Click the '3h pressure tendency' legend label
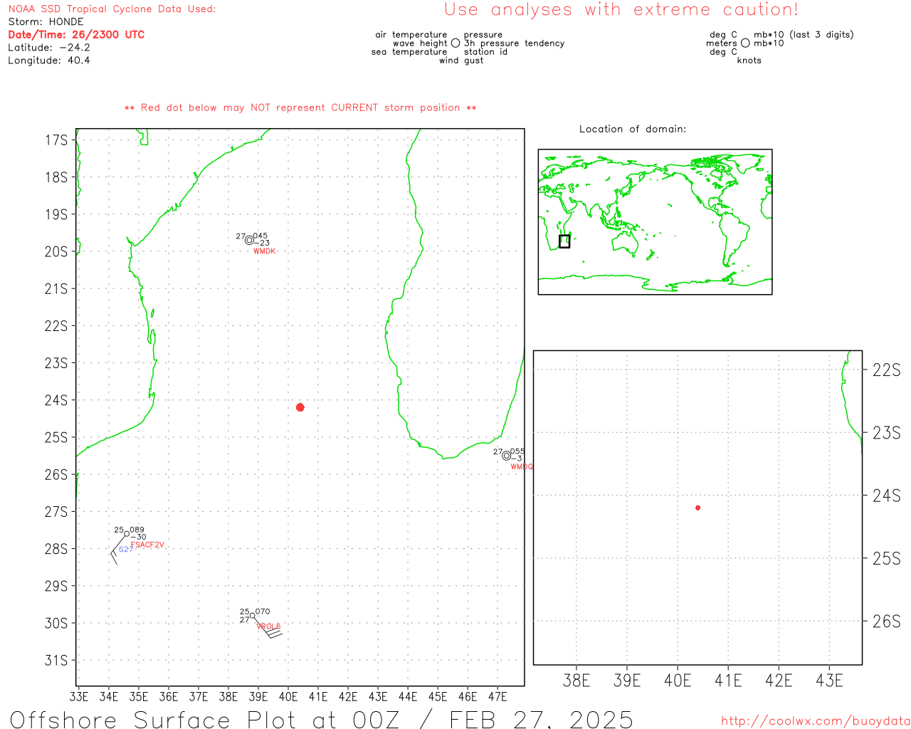Screen dimensions: 911x729 515,43
